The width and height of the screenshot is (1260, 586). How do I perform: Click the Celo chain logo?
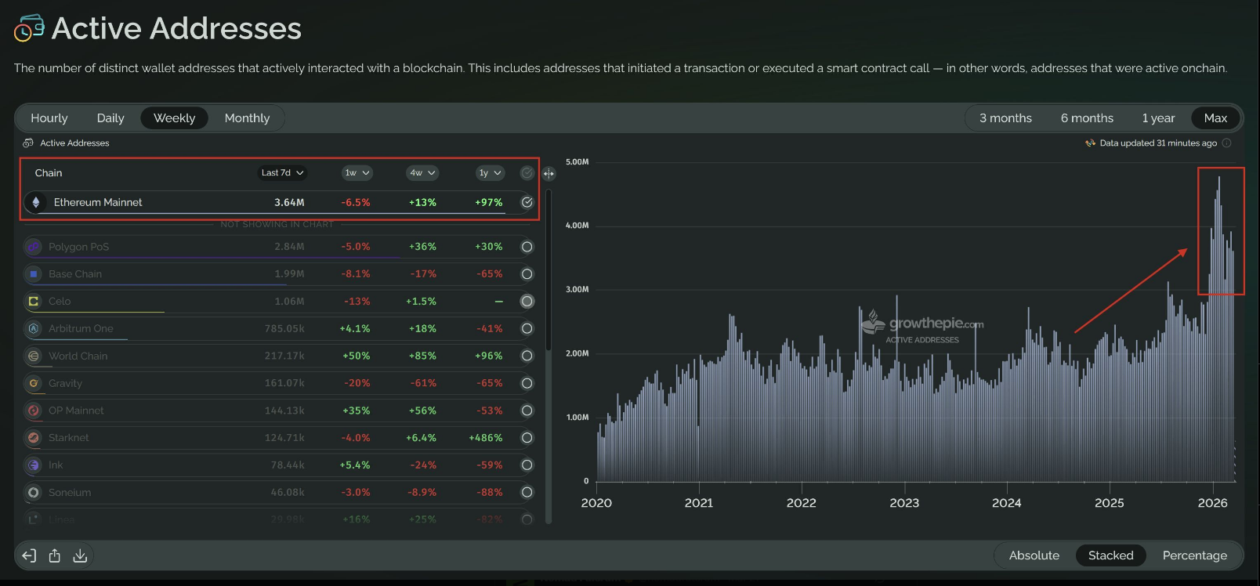pyautogui.click(x=34, y=301)
